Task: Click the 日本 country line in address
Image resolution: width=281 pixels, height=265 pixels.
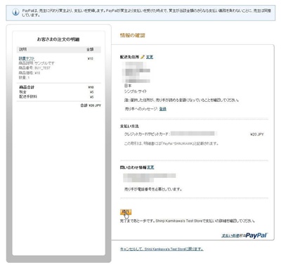Action: coord(128,86)
